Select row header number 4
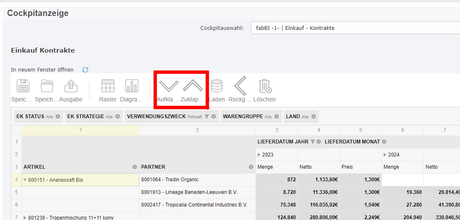460x220 pixels. pyautogui.click(x=16, y=180)
